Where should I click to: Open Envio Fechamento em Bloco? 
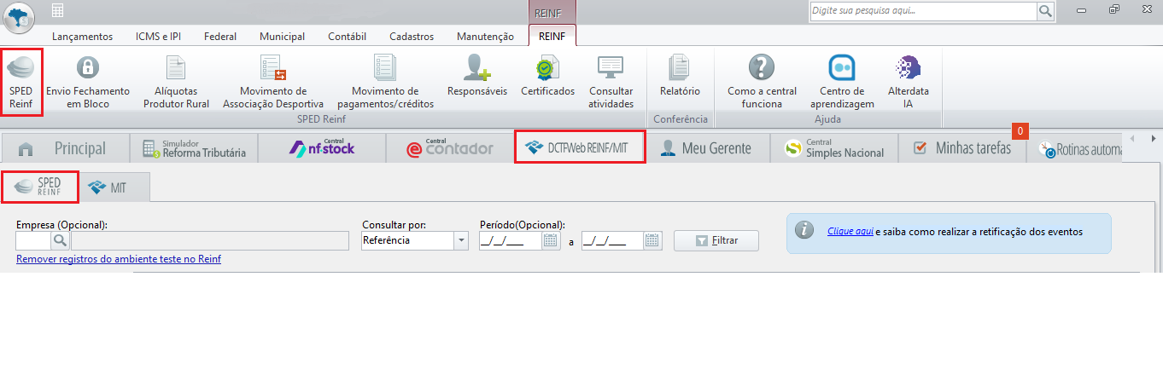coord(88,83)
